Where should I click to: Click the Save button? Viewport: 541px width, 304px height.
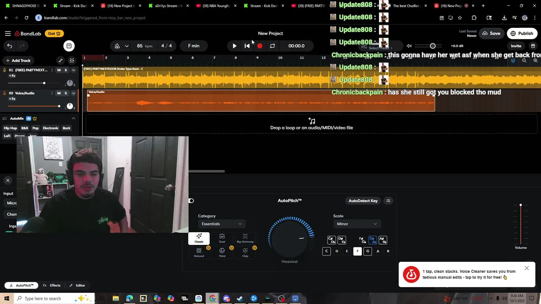point(491,33)
